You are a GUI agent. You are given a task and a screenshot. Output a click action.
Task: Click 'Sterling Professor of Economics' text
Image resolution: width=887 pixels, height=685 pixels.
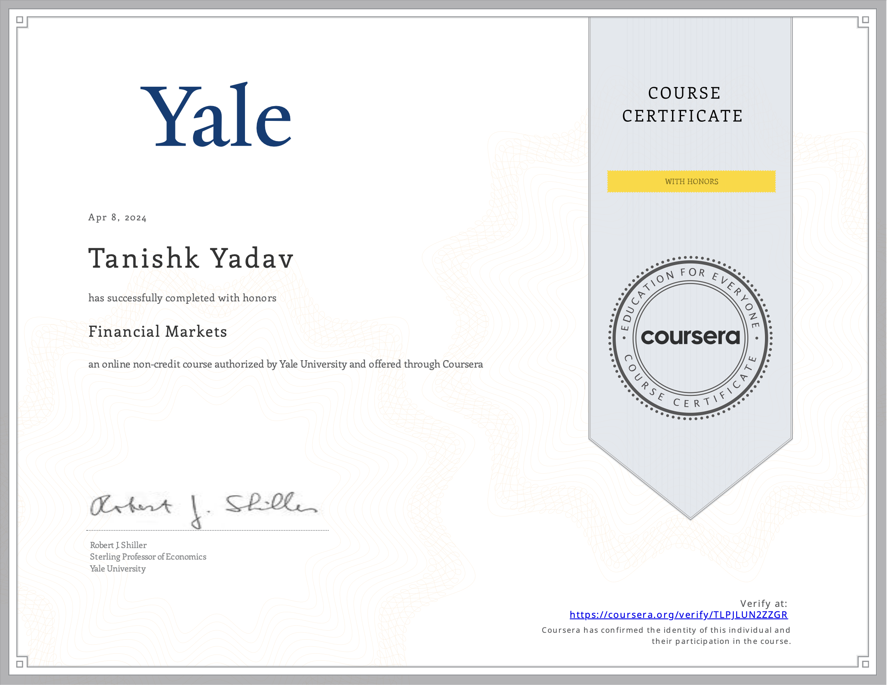(148, 557)
